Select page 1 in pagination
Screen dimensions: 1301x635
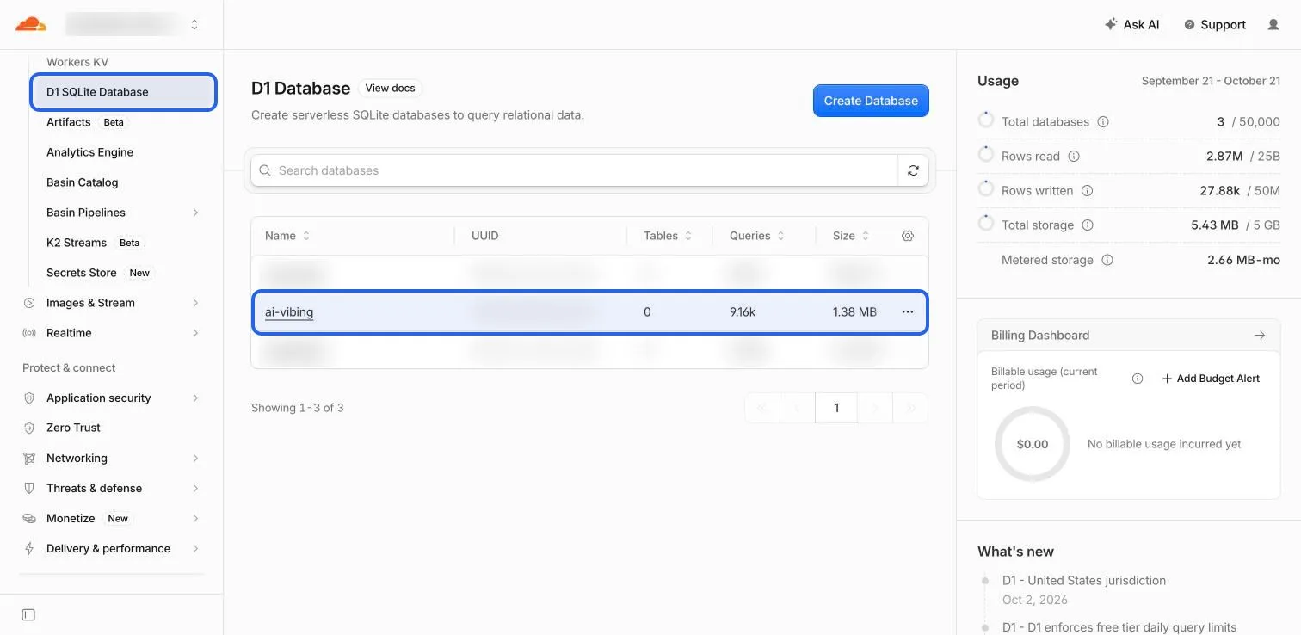(836, 408)
